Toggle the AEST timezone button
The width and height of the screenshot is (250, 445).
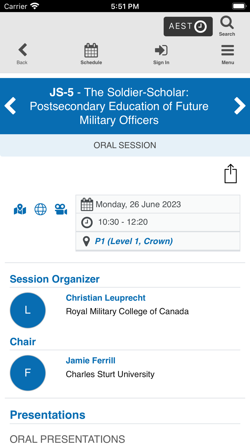188,27
